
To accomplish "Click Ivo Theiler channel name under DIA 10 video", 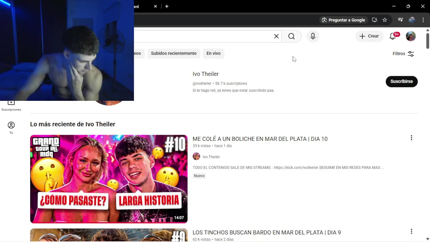I will click(211, 157).
